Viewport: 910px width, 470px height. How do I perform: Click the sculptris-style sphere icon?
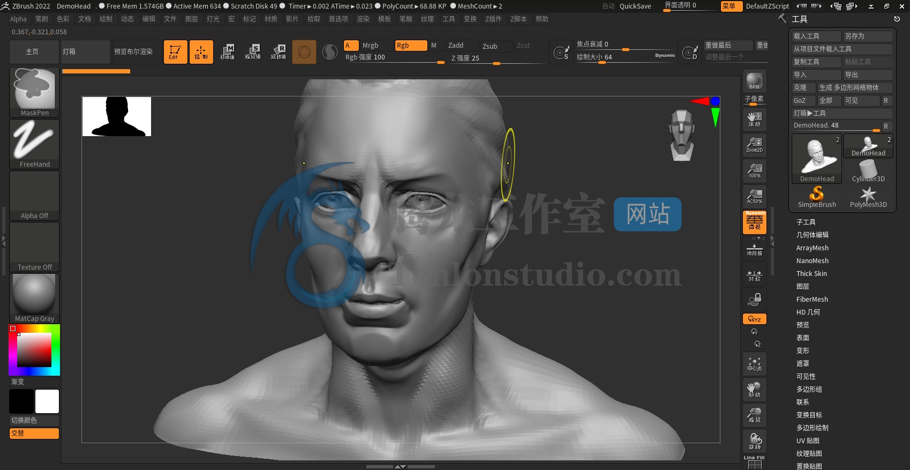click(x=330, y=52)
